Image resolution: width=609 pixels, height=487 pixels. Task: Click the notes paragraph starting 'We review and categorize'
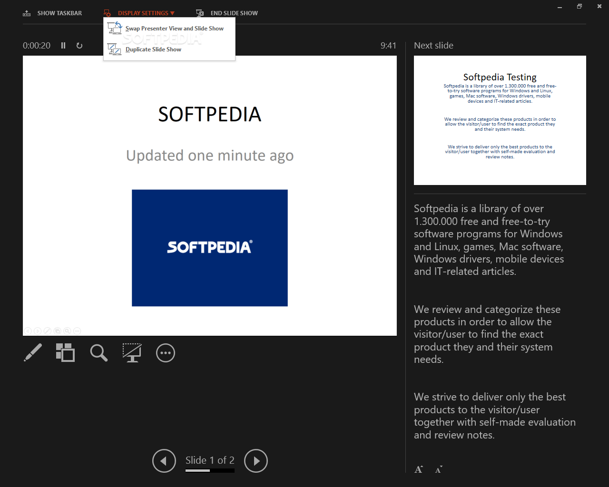(x=487, y=334)
